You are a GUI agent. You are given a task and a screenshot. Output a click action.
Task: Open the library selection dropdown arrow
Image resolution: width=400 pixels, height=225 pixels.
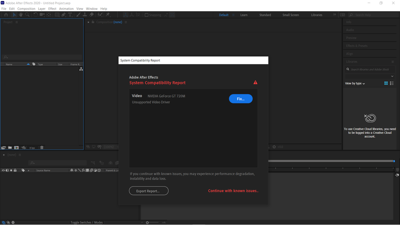click(392, 76)
